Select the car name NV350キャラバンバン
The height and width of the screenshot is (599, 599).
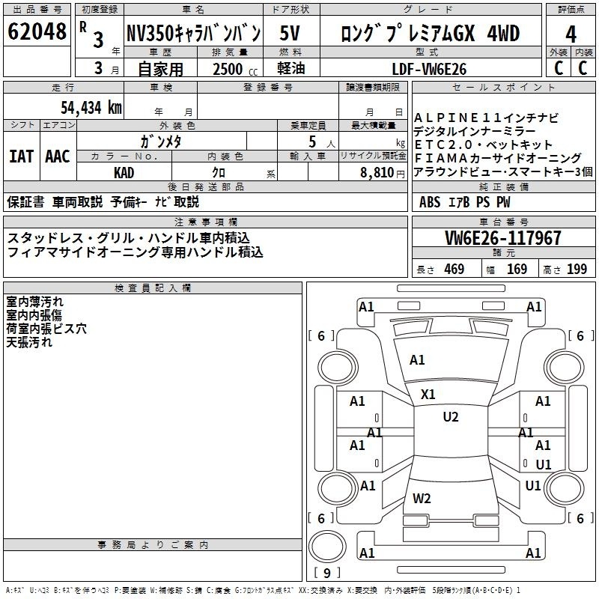193,34
